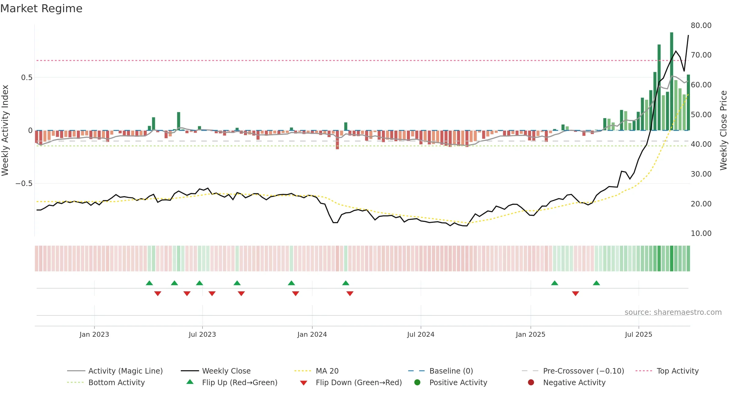Click the Flip Up triangle just after Jan 2024
Viewport: 732px width, 411px height.
point(346,283)
